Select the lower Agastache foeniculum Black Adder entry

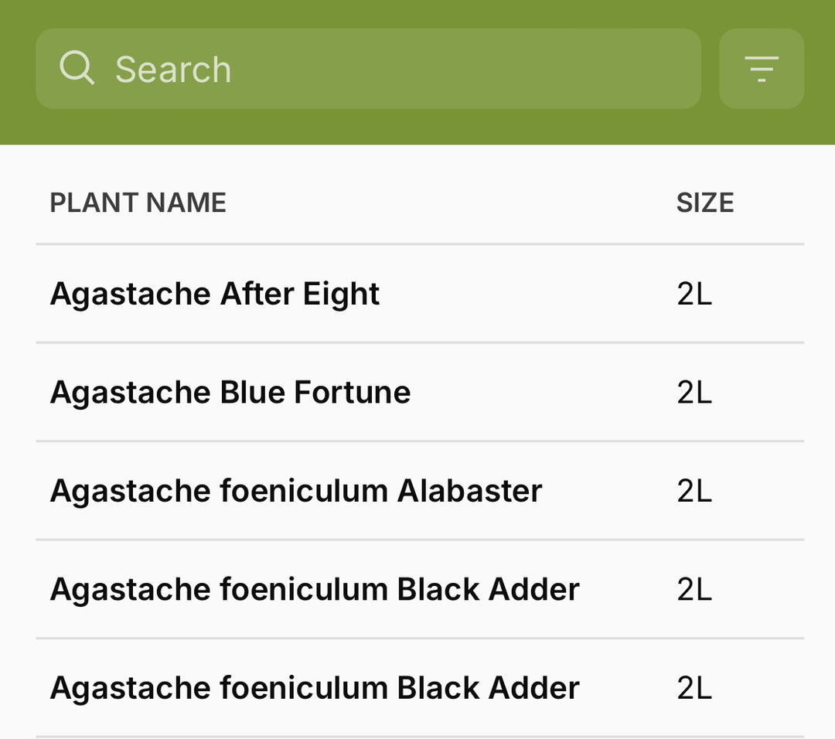(314, 688)
